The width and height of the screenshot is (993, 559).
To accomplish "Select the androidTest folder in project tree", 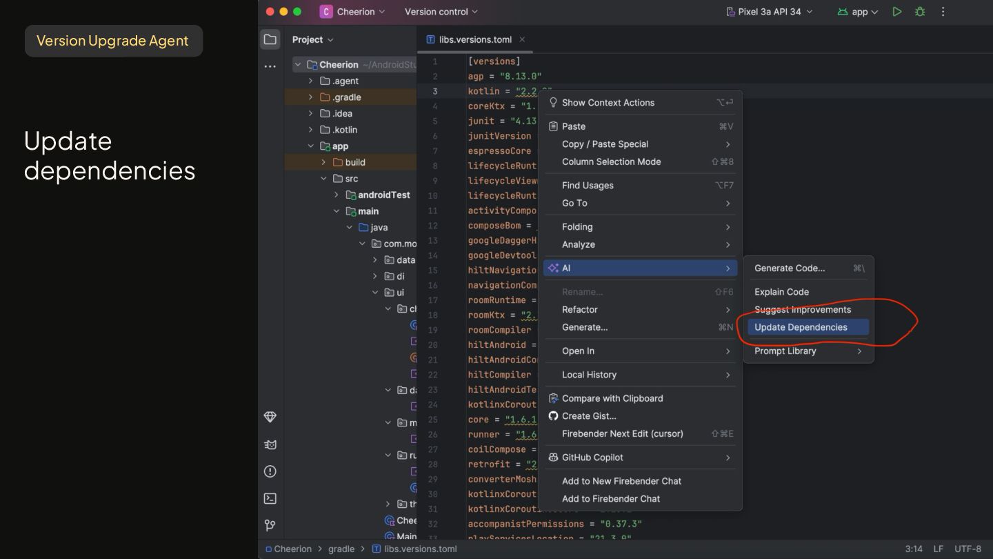I will tap(383, 195).
